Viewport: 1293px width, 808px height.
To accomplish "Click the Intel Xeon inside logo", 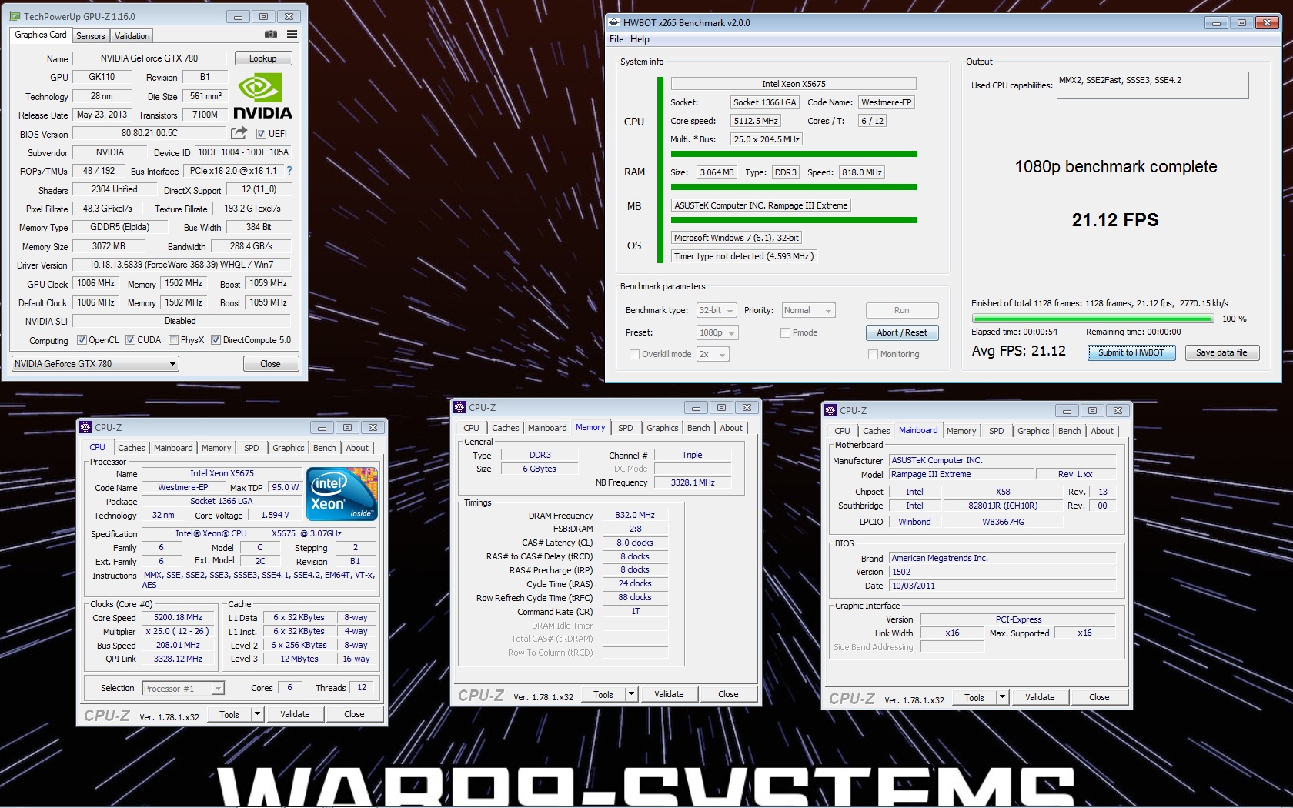I will pyautogui.click(x=342, y=494).
